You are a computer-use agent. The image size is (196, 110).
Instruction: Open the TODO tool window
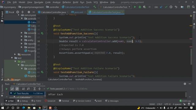pyautogui.click(x=36, y=101)
